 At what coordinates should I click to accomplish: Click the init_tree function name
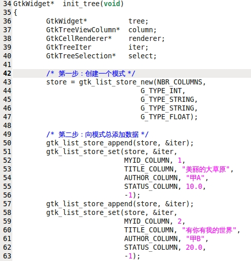pyautogui.click(x=81, y=4)
